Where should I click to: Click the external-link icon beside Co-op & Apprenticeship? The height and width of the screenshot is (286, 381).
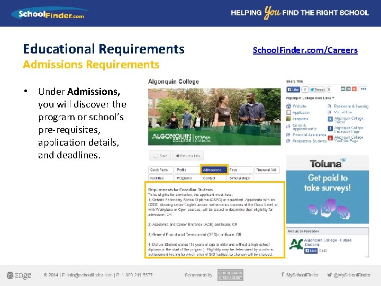288,127
